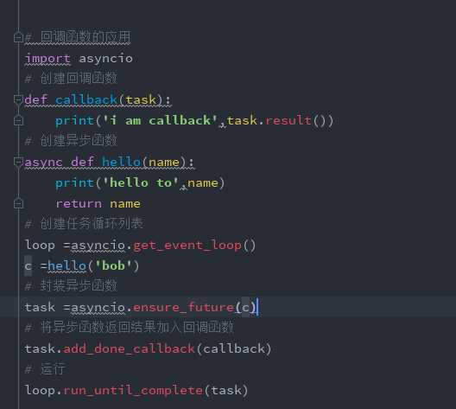
Task: Click 'add_done_callback' method name
Action: [x=129, y=348]
